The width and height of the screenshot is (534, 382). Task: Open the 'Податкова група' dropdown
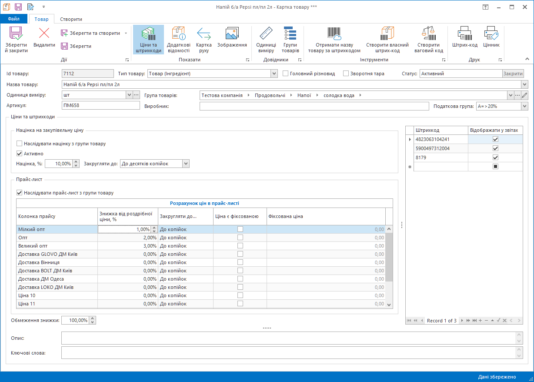click(524, 106)
